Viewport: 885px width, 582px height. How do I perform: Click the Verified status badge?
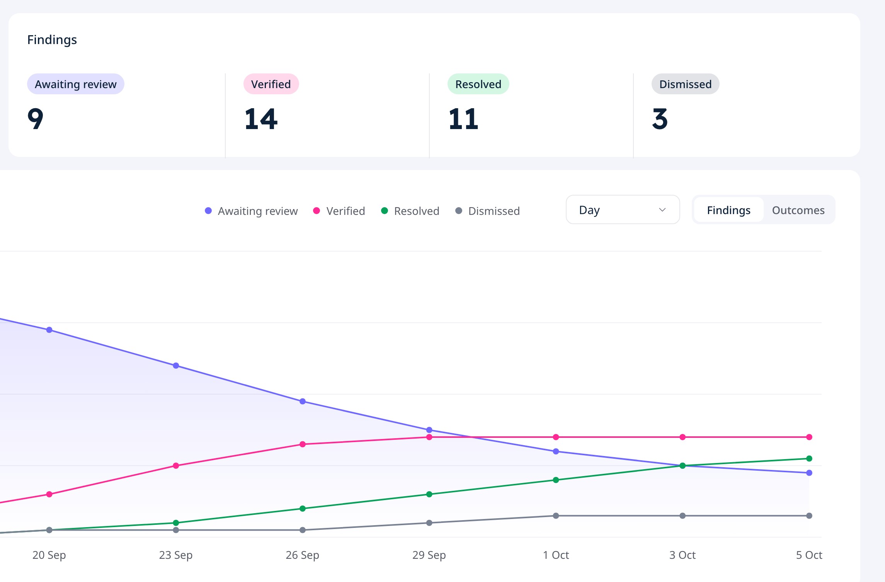[271, 84]
